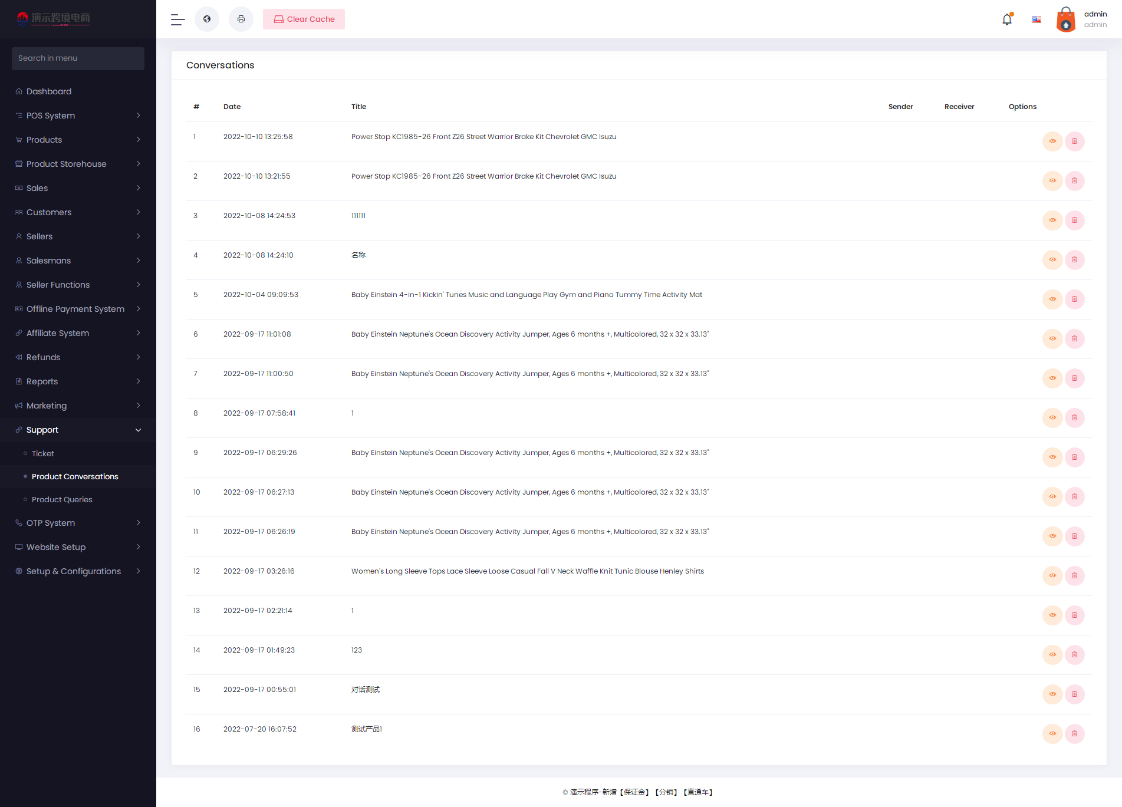Open the website globe icon
Image resolution: width=1122 pixels, height=807 pixels.
207,19
